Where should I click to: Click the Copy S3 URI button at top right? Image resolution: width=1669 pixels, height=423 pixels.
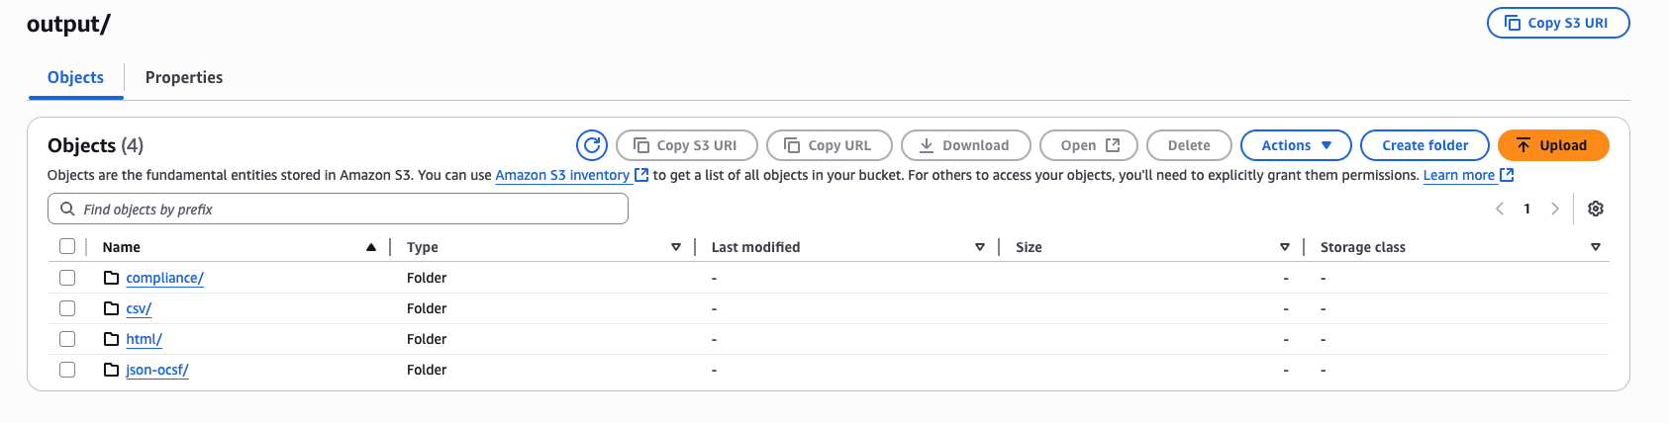(1558, 23)
